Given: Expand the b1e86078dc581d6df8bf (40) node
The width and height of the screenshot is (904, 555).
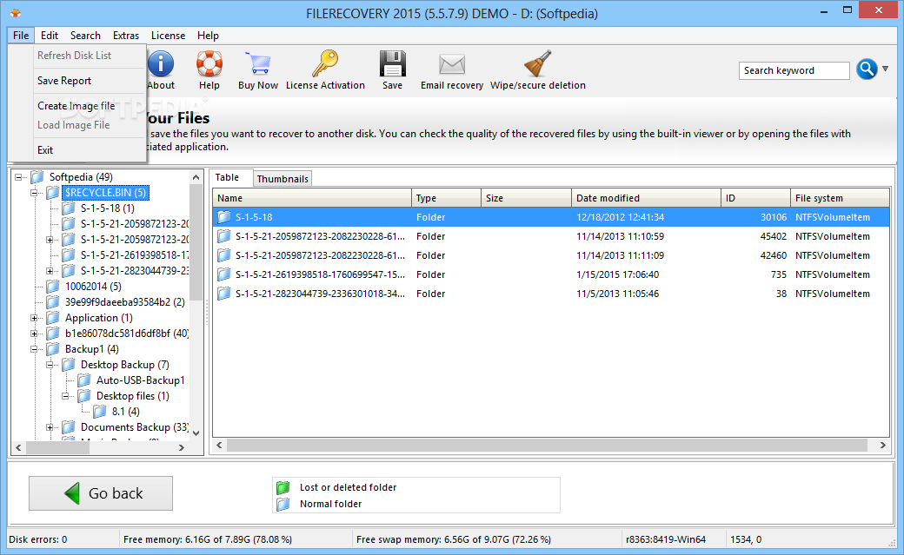Looking at the screenshot, I should [x=34, y=334].
